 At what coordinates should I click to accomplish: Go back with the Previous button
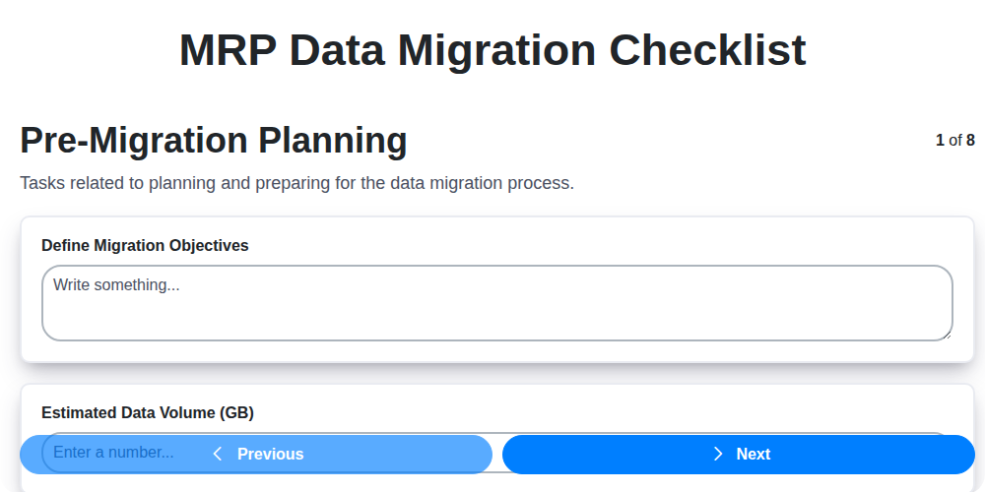coord(256,454)
